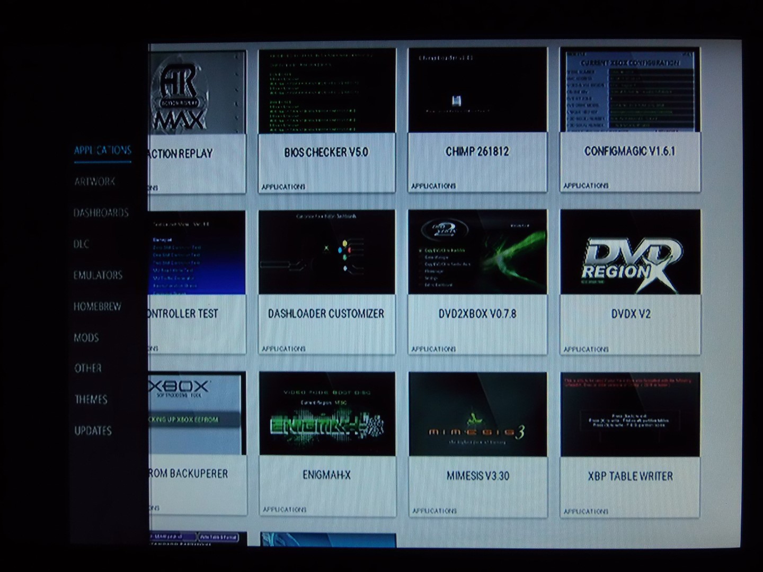763x572 pixels.
Task: Click Applications tag under Dashloader Customizer
Action: [x=283, y=349]
